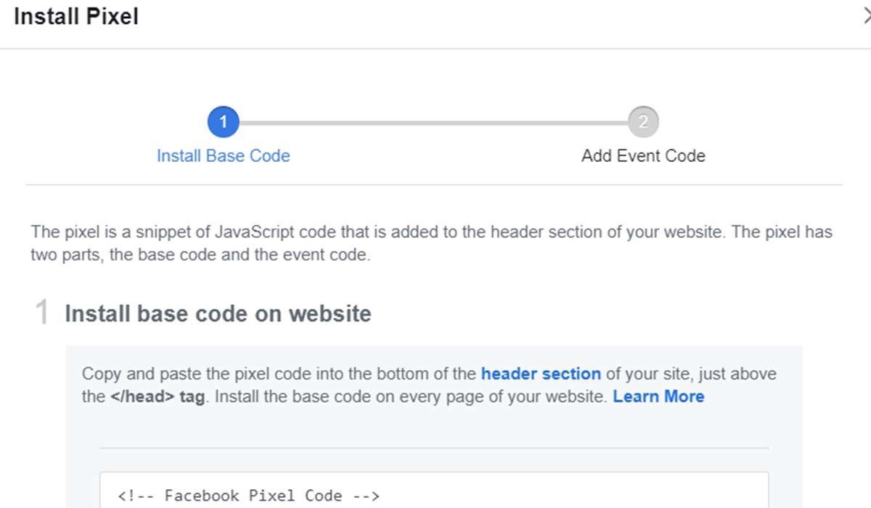Click the step 2 circle icon

pos(642,122)
